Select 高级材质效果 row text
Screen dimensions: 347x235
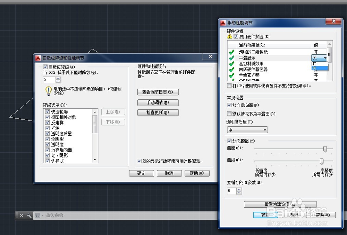(251, 64)
